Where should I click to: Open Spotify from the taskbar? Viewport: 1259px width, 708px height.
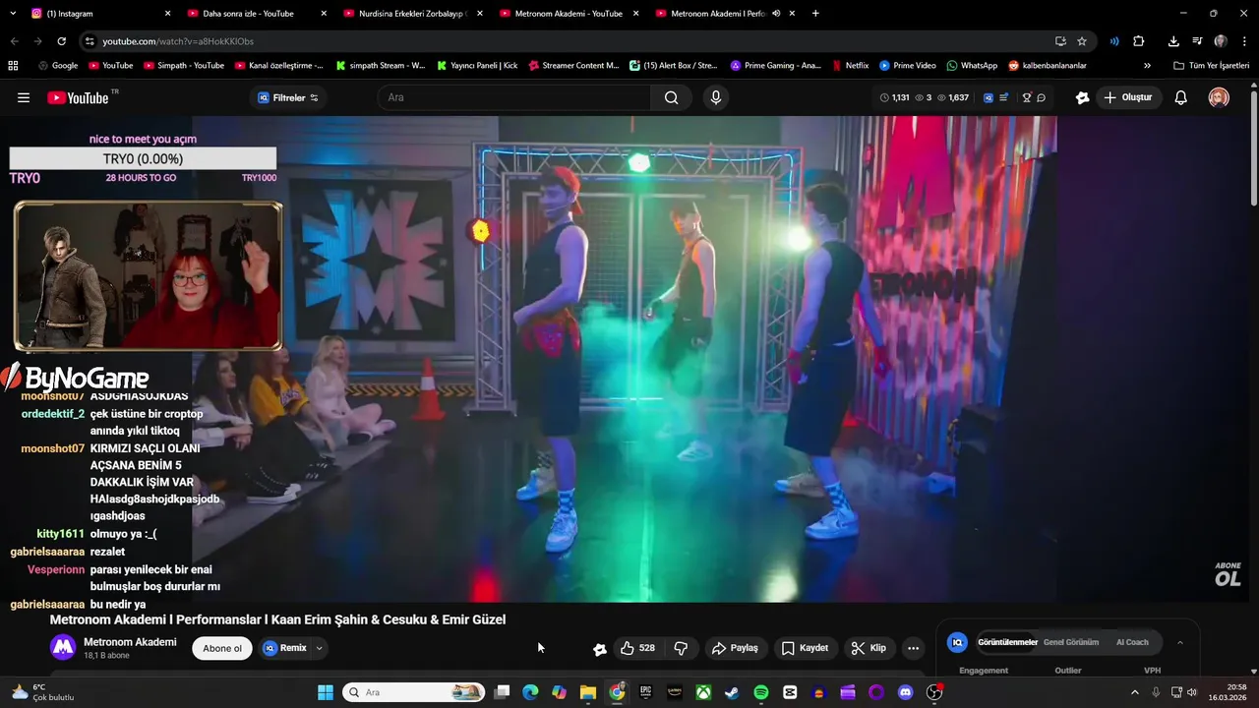(x=761, y=692)
